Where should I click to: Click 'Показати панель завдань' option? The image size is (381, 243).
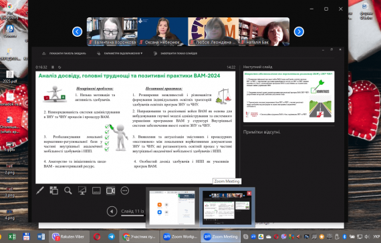64,53
